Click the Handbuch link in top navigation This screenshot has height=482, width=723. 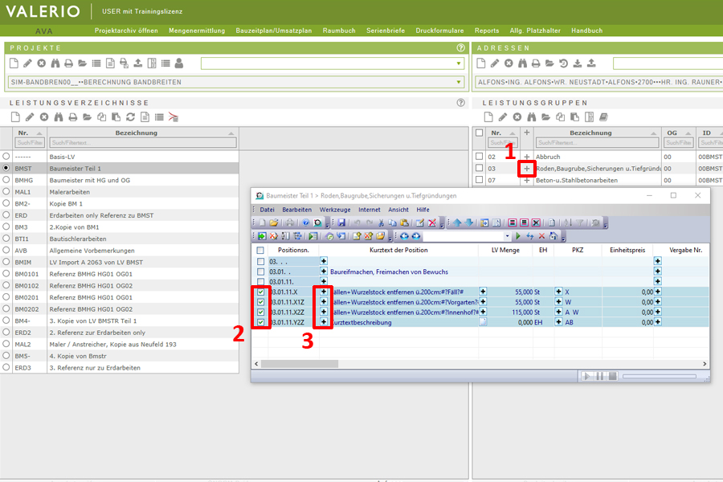pos(586,31)
